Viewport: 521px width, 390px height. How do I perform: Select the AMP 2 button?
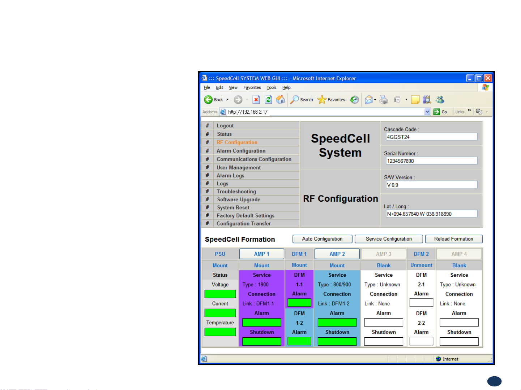point(337,254)
